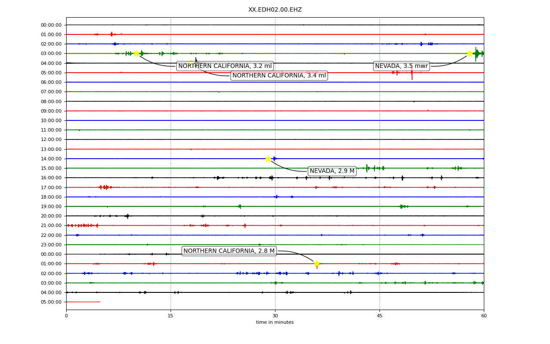The height and width of the screenshot is (344, 550).
Task: Click the Northern California 2.8 M event star
Action: (317, 264)
